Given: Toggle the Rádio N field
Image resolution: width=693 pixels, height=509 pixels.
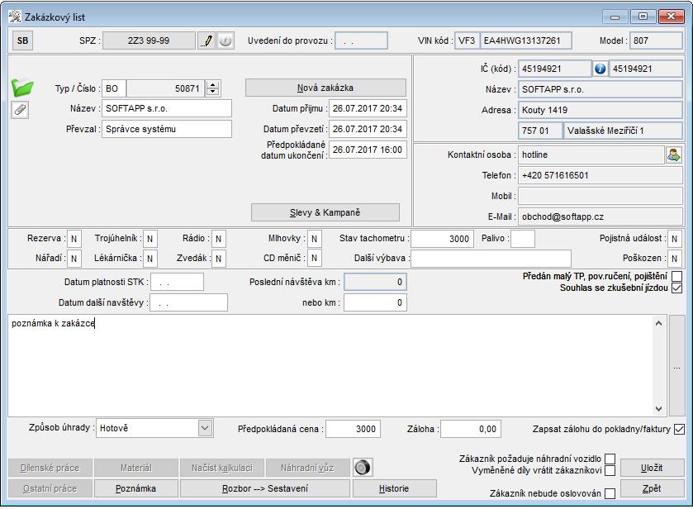Looking at the screenshot, I should (218, 239).
